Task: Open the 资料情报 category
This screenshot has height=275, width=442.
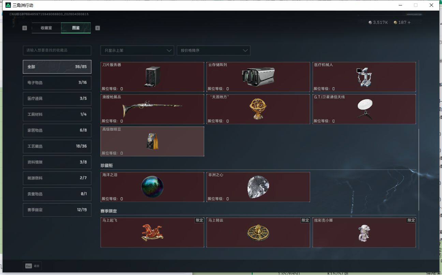Action: (x=57, y=162)
